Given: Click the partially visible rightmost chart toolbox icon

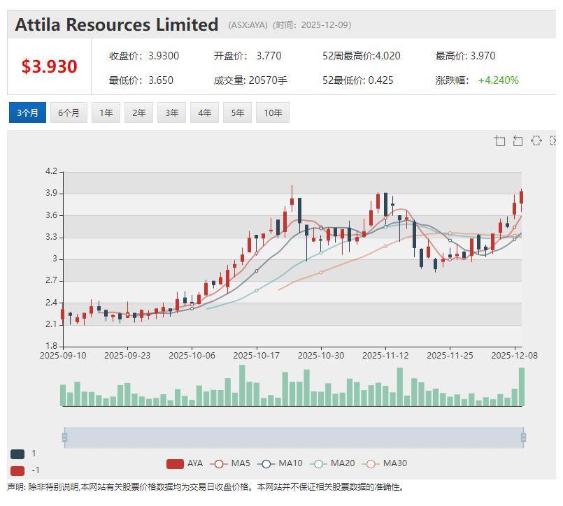Looking at the screenshot, I should pyautogui.click(x=553, y=141).
